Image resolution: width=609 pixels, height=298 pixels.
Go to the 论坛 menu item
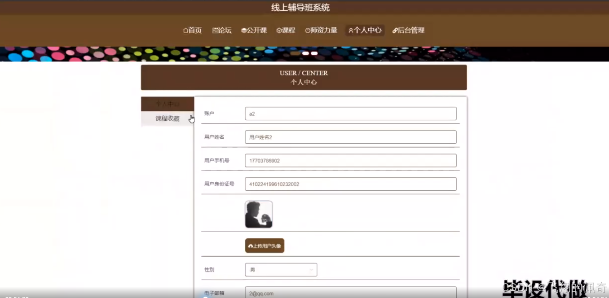(x=222, y=31)
